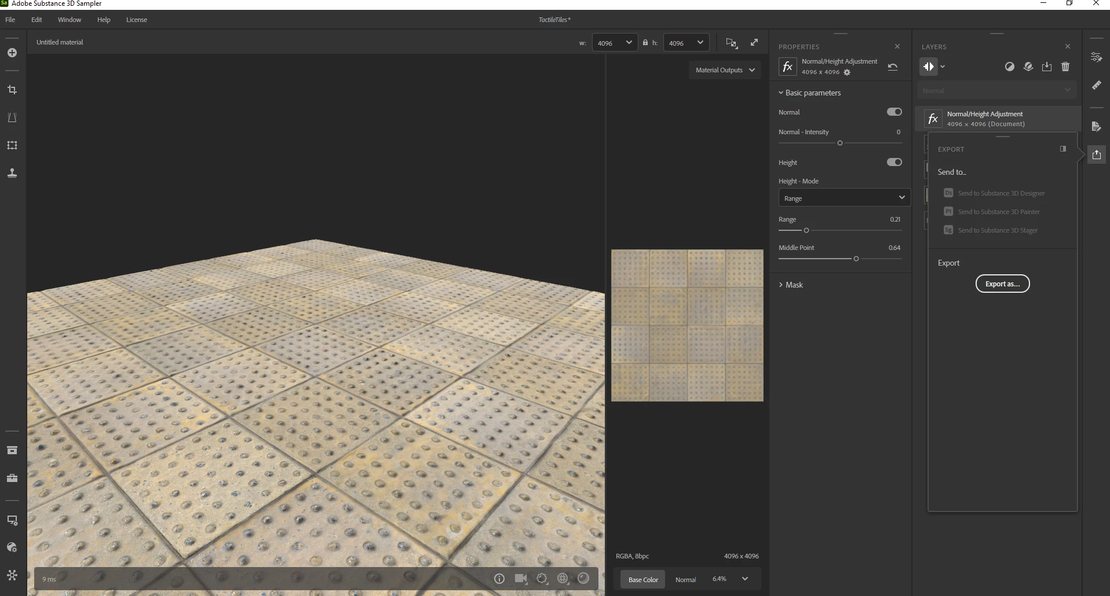
Task: Reset the Normal/Height Adjustment parameters
Action: coord(893,67)
